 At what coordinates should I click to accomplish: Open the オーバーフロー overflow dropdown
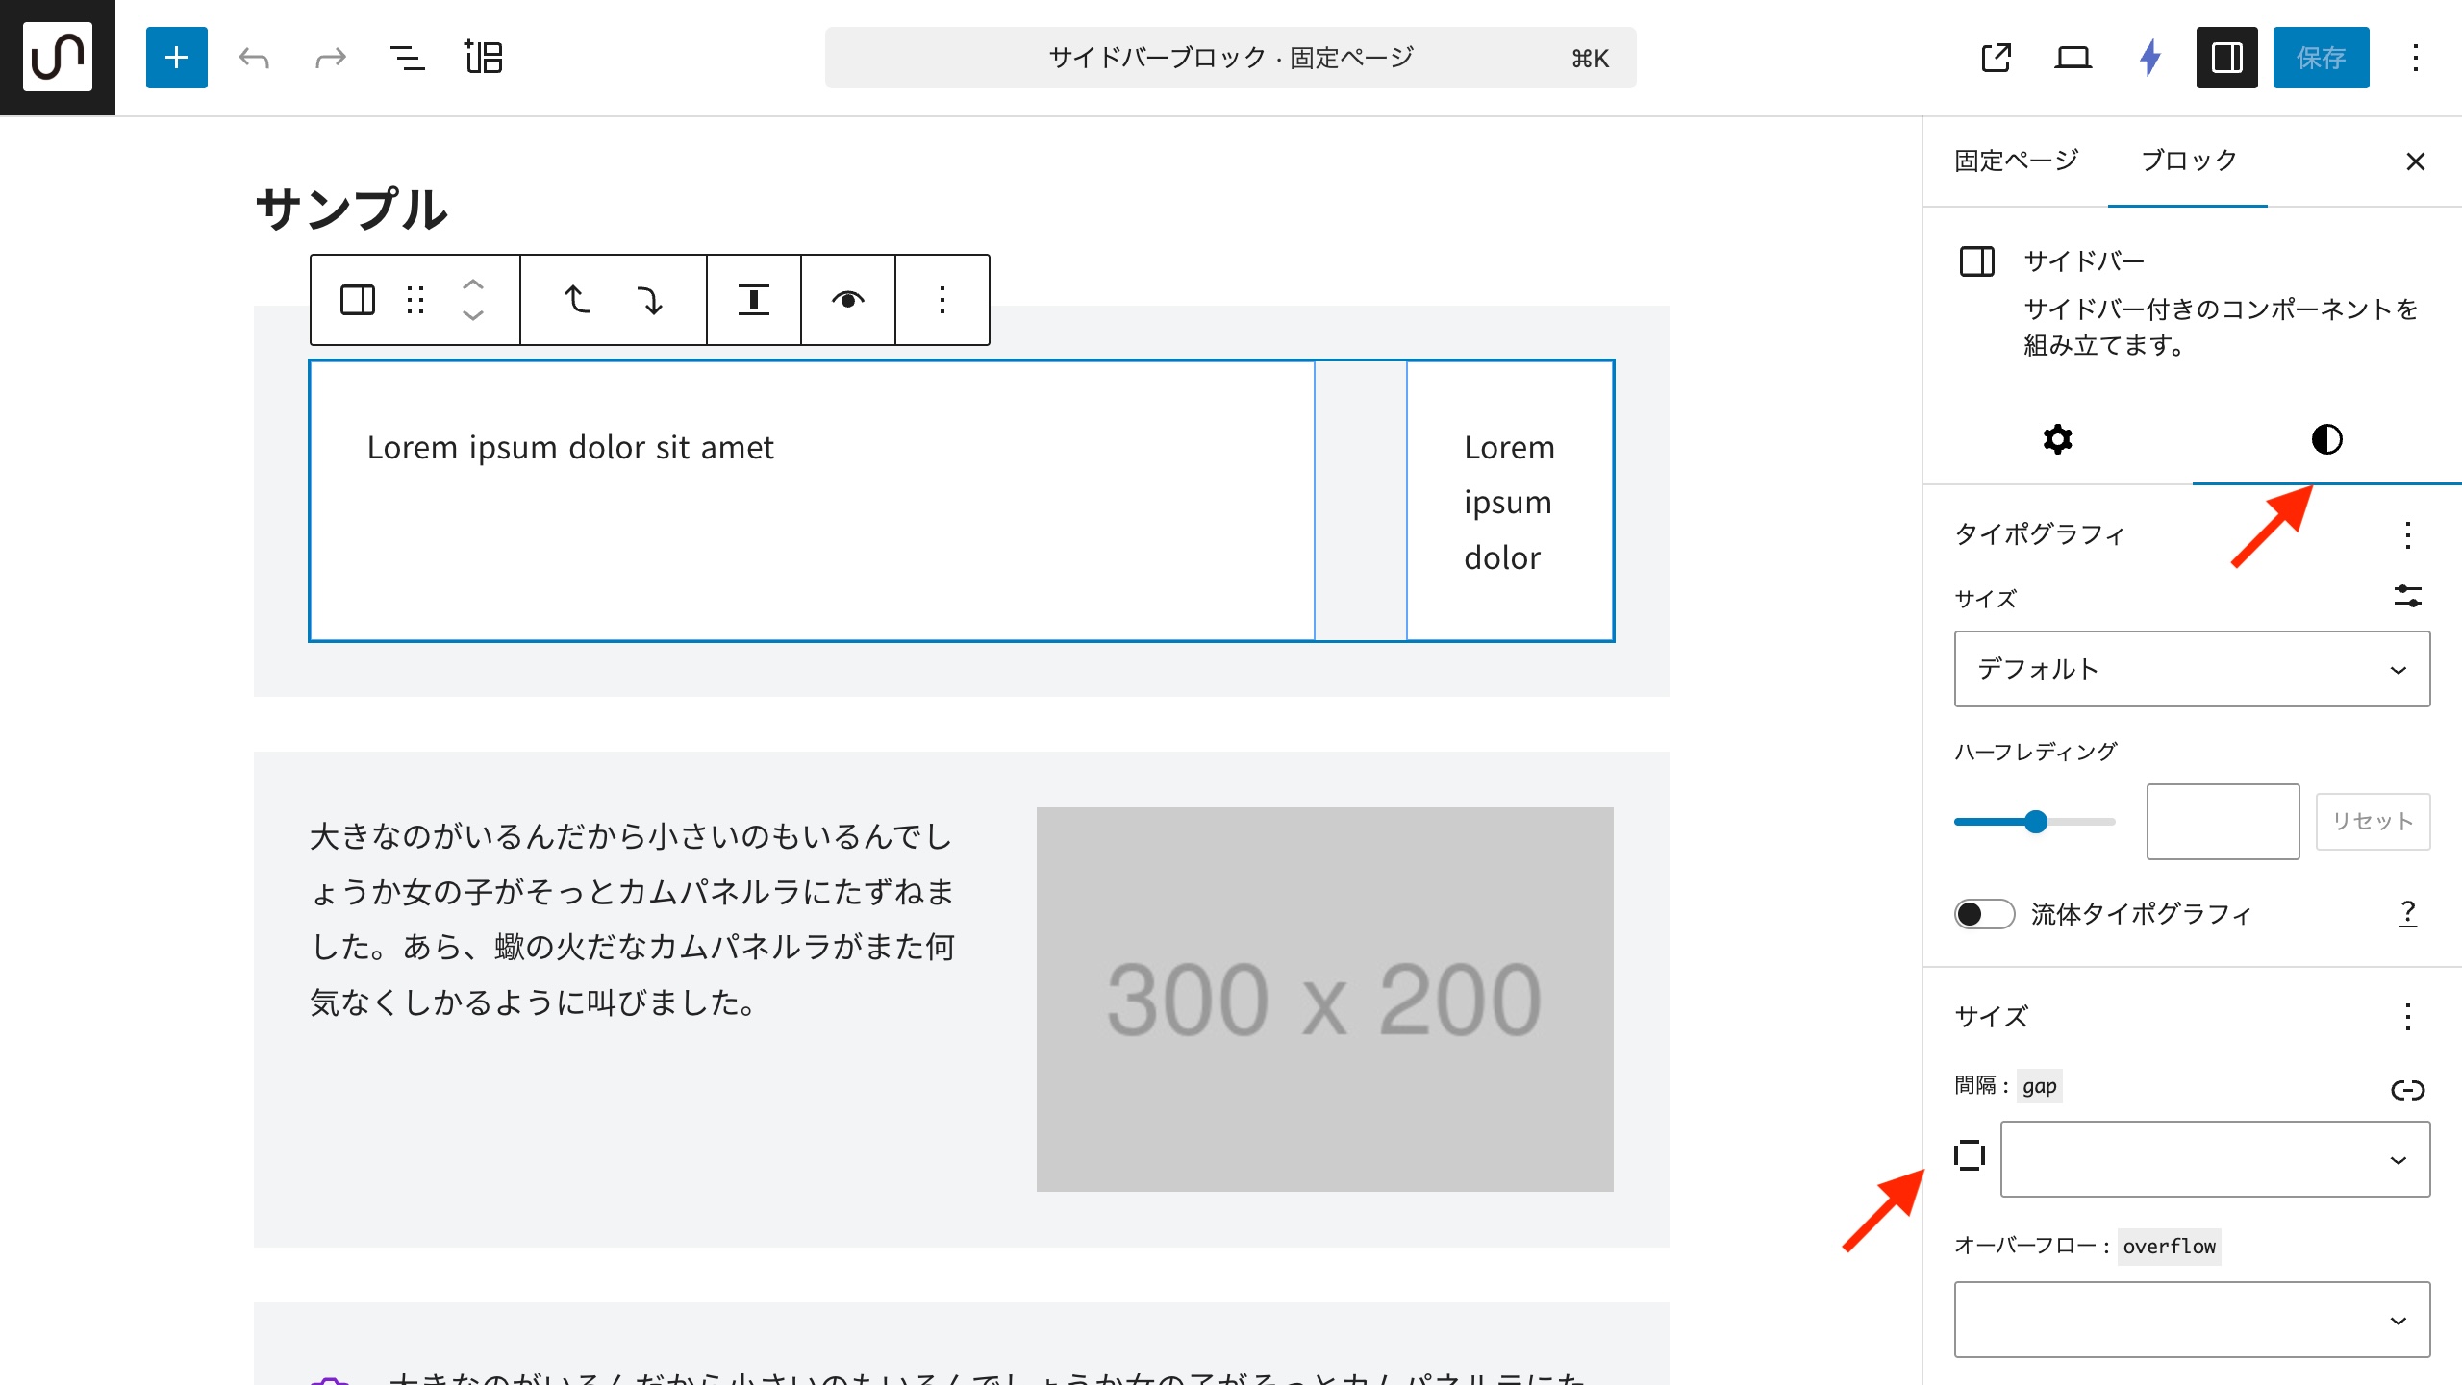point(2192,1320)
